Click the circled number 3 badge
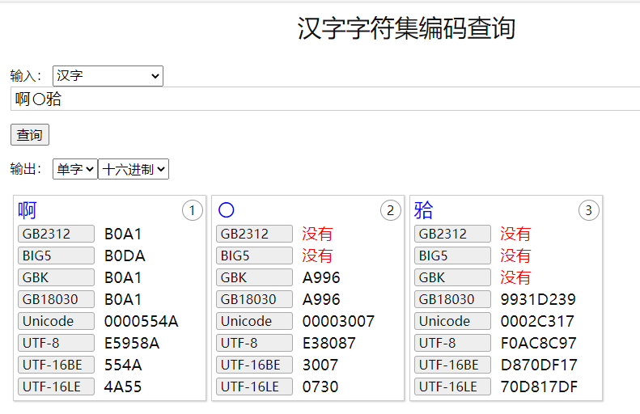This screenshot has width=640, height=414. click(588, 211)
